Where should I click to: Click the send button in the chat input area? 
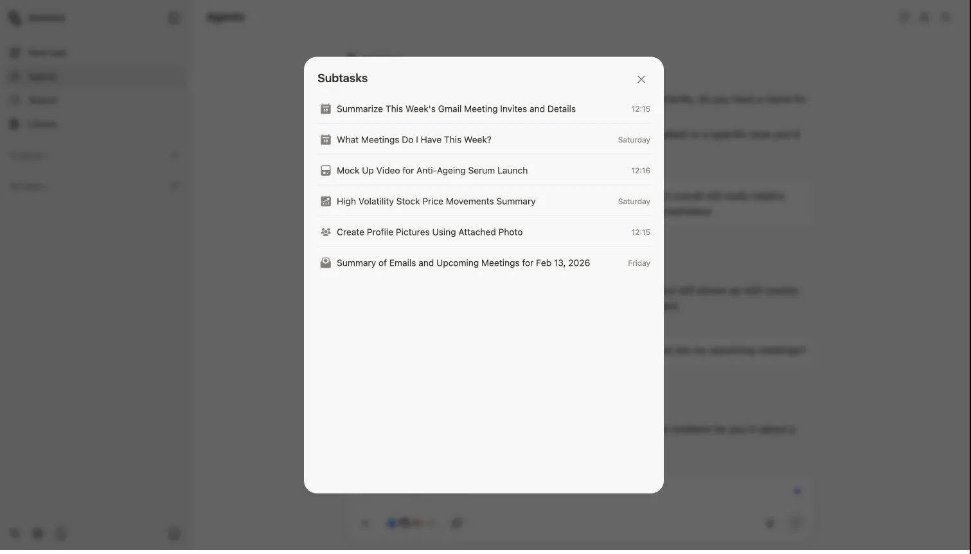click(x=796, y=523)
